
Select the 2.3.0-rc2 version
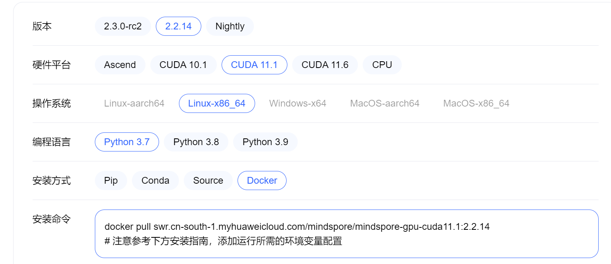tap(122, 26)
